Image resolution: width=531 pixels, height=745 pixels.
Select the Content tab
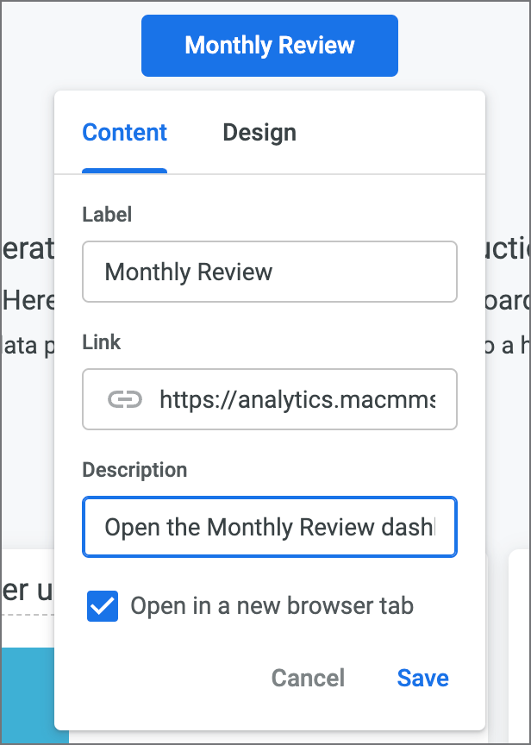click(124, 133)
